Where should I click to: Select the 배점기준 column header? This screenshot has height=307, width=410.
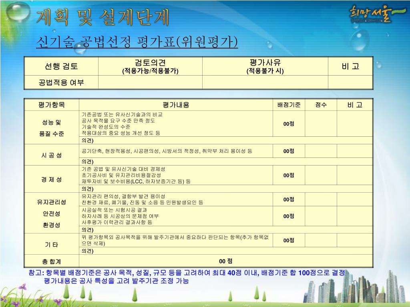[x=289, y=105]
